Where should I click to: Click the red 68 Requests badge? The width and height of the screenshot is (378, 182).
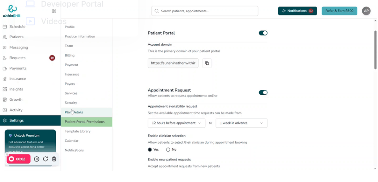[52, 58]
